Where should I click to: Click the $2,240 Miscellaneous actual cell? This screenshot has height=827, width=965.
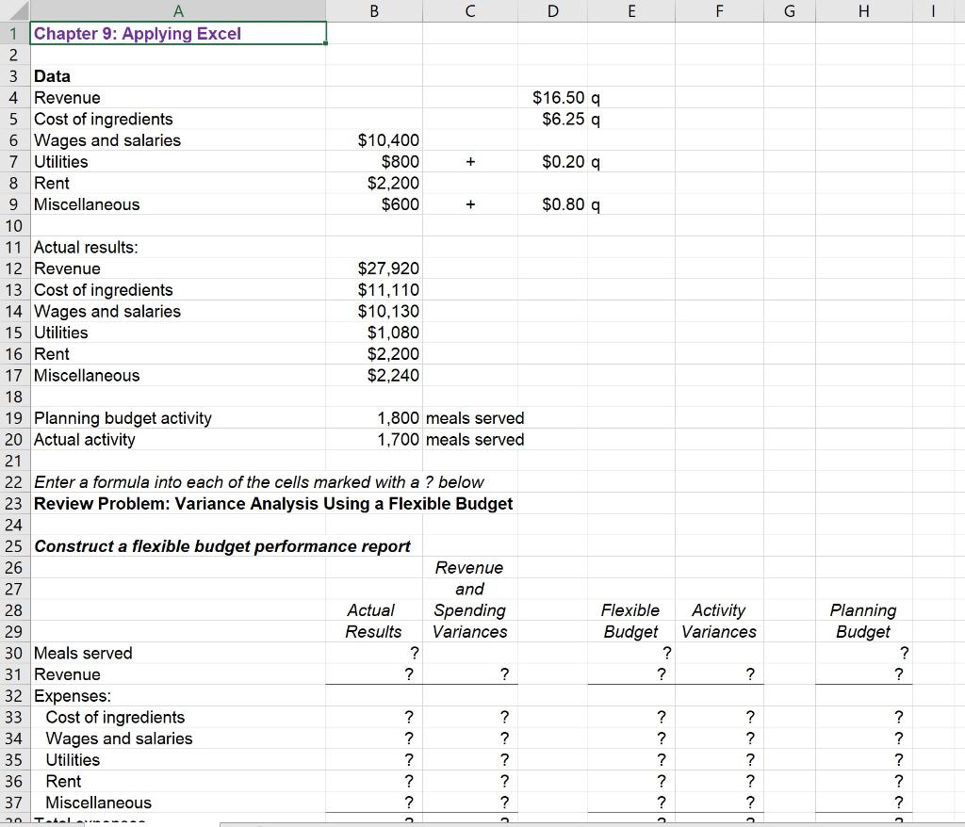[x=394, y=375]
